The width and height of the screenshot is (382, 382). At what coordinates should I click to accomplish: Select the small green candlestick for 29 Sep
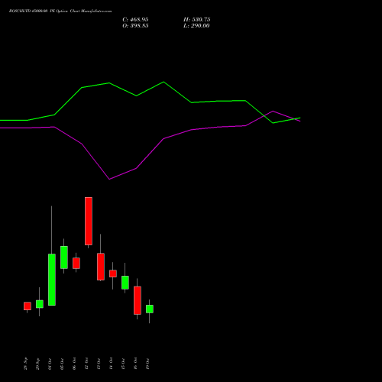[40, 304]
